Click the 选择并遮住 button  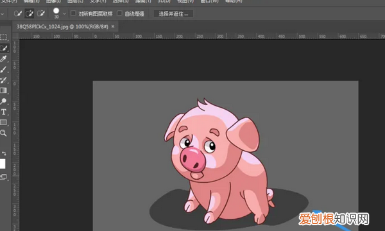[173, 13]
